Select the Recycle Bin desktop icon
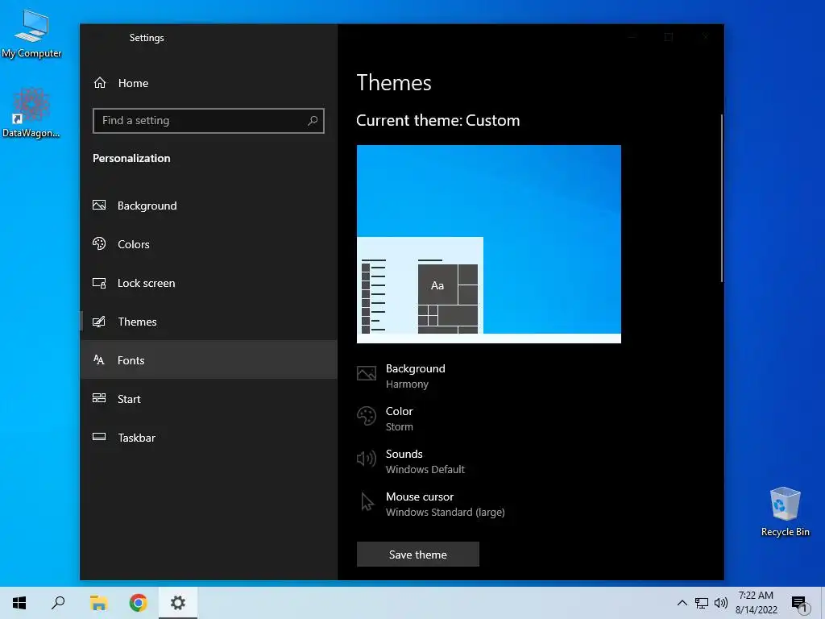This screenshot has width=825, height=619. 785,512
